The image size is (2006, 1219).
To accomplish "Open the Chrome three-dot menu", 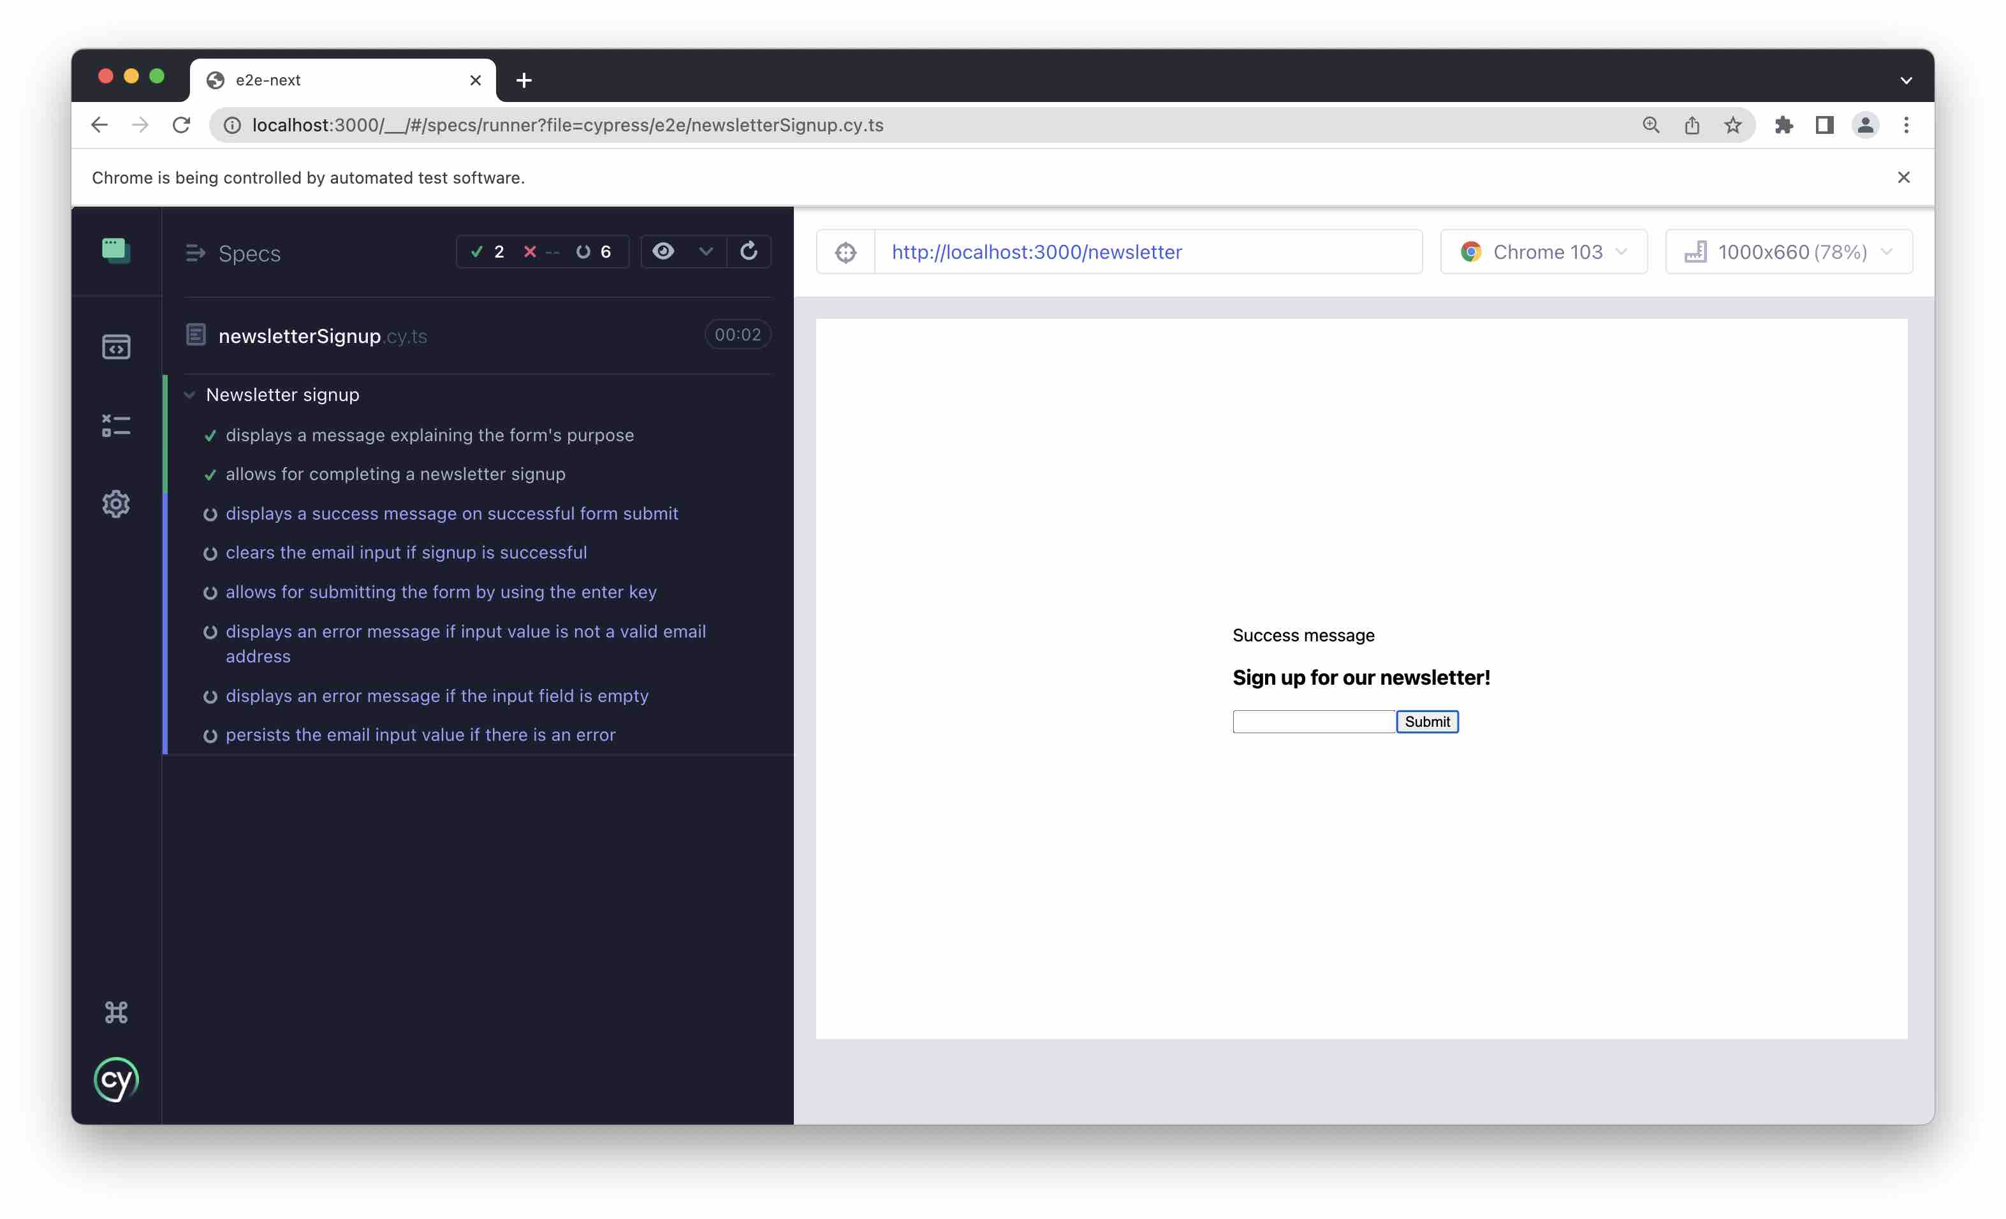I will 1905,124.
